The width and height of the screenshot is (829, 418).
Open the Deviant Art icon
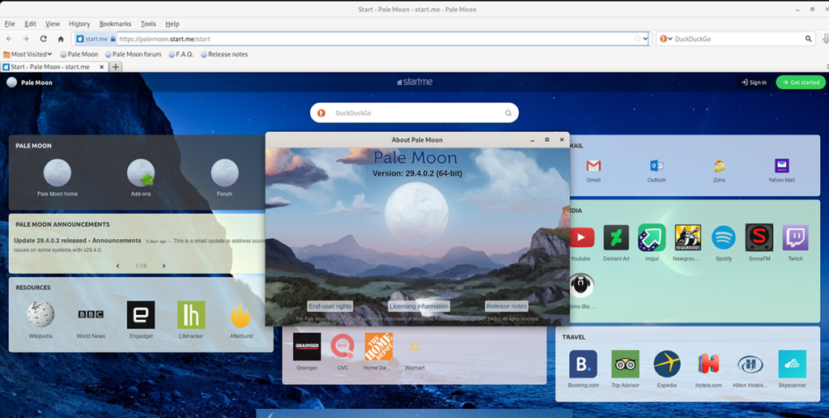pos(616,237)
